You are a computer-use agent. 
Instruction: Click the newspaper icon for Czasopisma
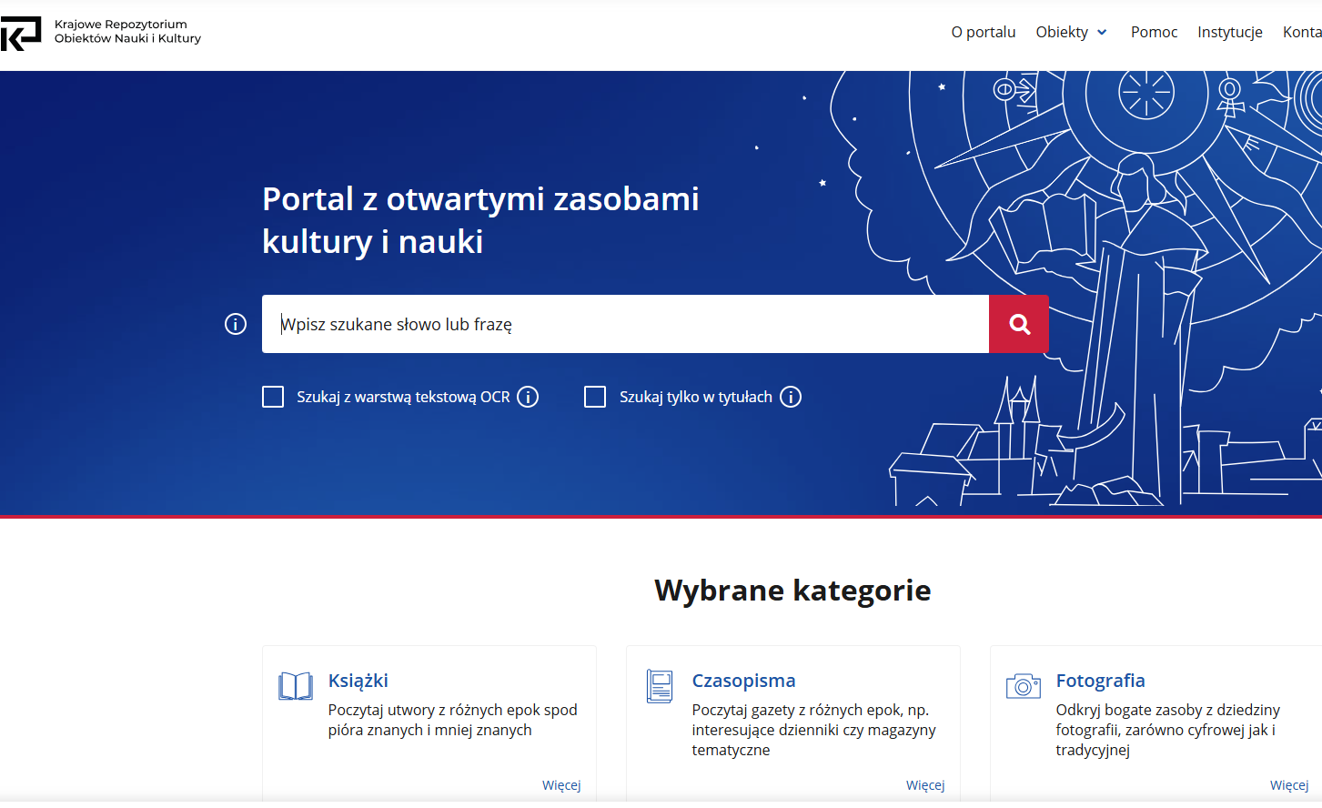click(658, 685)
